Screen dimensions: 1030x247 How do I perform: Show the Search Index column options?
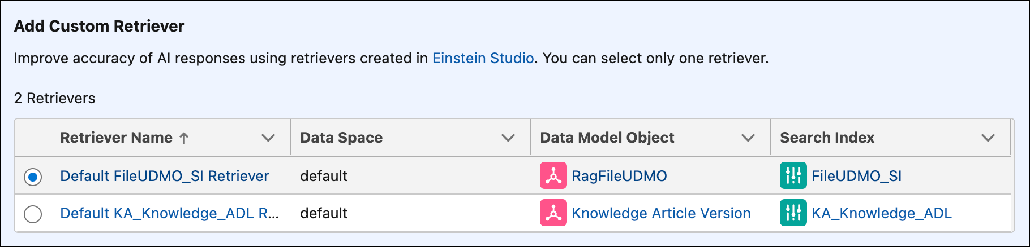pyautogui.click(x=988, y=138)
